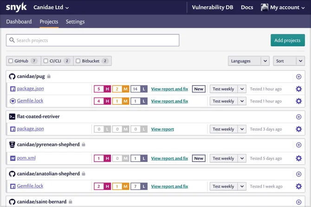Switch to the Dashboard tab
Viewport: 311px width, 207px height.
click(19, 22)
